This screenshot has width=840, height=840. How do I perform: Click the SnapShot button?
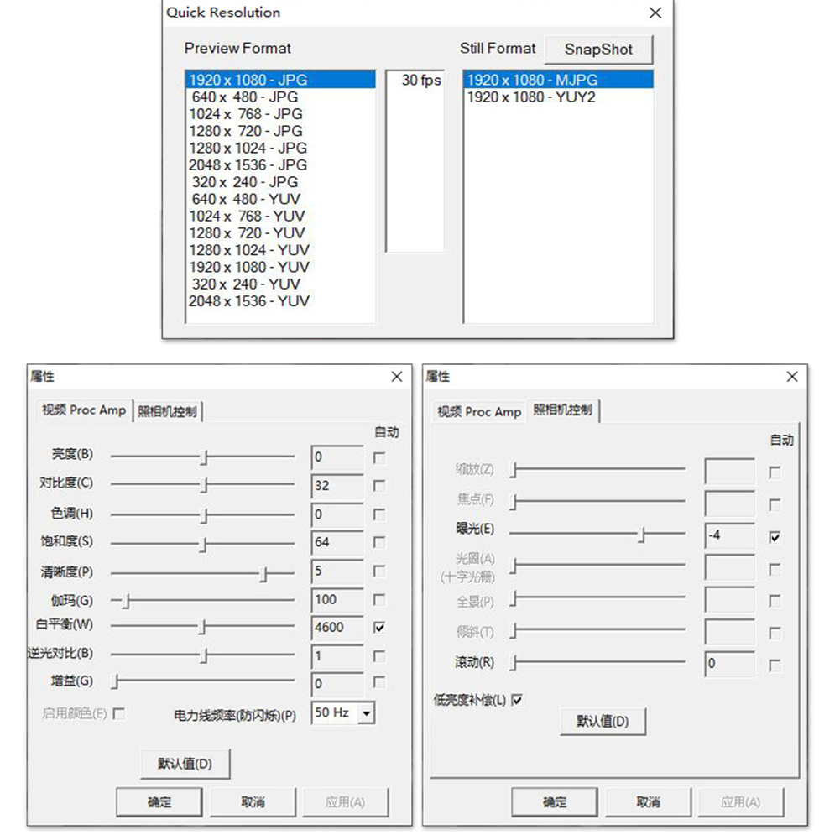598,50
